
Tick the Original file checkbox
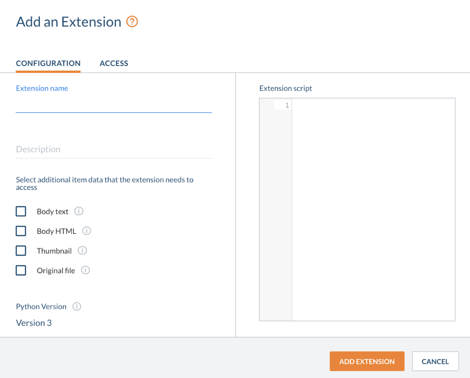click(21, 271)
